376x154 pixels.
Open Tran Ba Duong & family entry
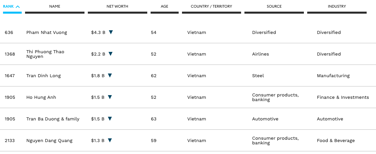[53, 119]
